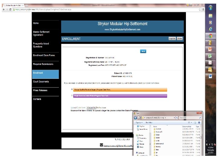Image resolution: width=218 pixels, height=163 pixels.
Task: Click claims processor email link
Action: (x=118, y=146)
